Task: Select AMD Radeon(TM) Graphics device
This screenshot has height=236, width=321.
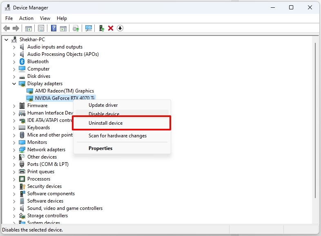Action: [x=64, y=91]
